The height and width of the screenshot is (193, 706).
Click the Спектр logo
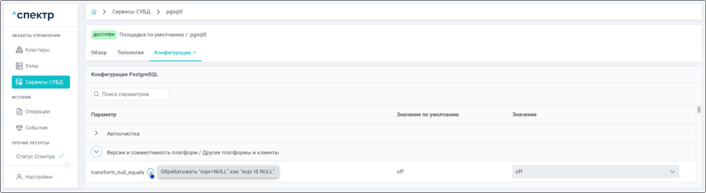(34, 16)
